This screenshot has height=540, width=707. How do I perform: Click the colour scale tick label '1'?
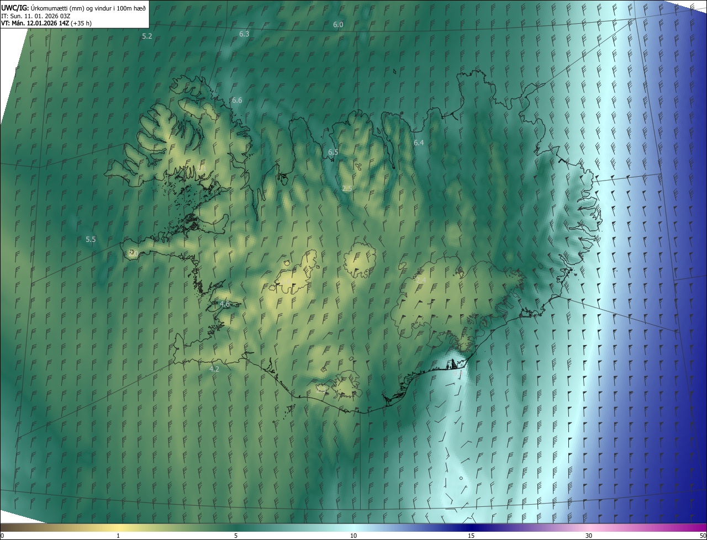coord(118,536)
